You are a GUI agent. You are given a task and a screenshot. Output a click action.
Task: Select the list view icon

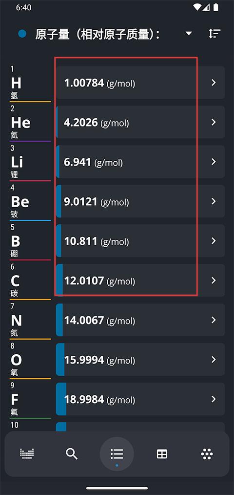pos(117,454)
